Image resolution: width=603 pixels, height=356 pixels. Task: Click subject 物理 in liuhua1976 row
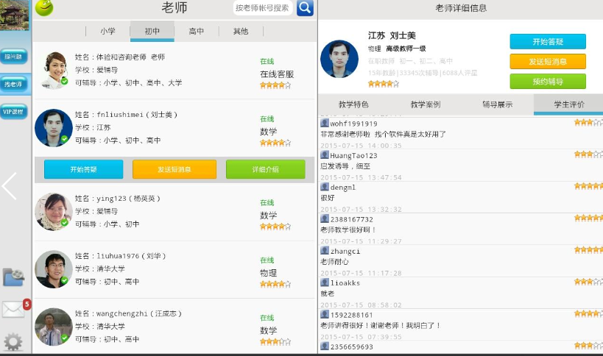(x=269, y=273)
